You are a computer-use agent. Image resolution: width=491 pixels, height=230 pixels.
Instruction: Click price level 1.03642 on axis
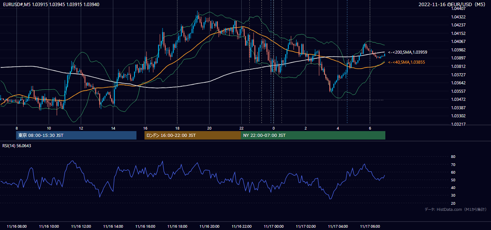click(458, 83)
